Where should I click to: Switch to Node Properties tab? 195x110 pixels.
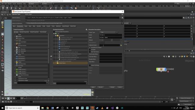(x=34, y=32)
